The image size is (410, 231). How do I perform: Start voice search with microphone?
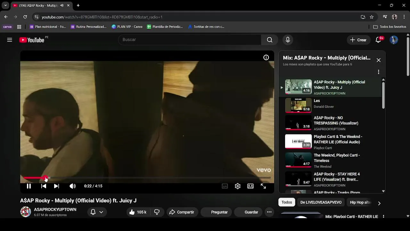[x=288, y=40]
